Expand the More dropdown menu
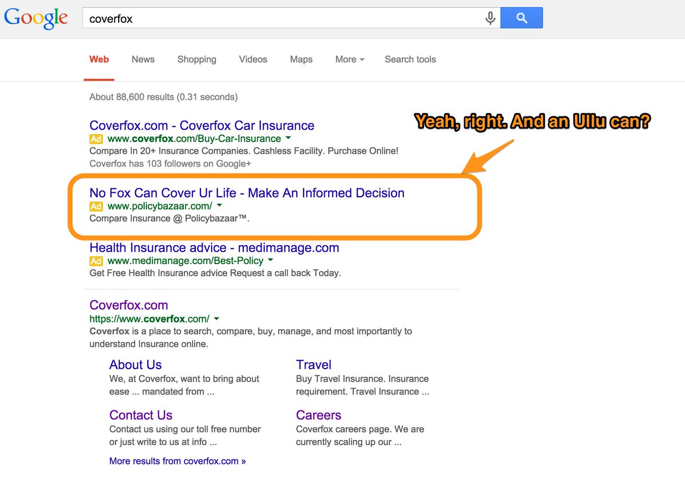Screen dimensions: 685x477 pyautogui.click(x=350, y=59)
